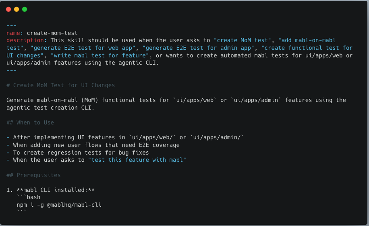Click the "create MoM test" quoted string
The width and height of the screenshot is (369, 226).
pos(243,40)
